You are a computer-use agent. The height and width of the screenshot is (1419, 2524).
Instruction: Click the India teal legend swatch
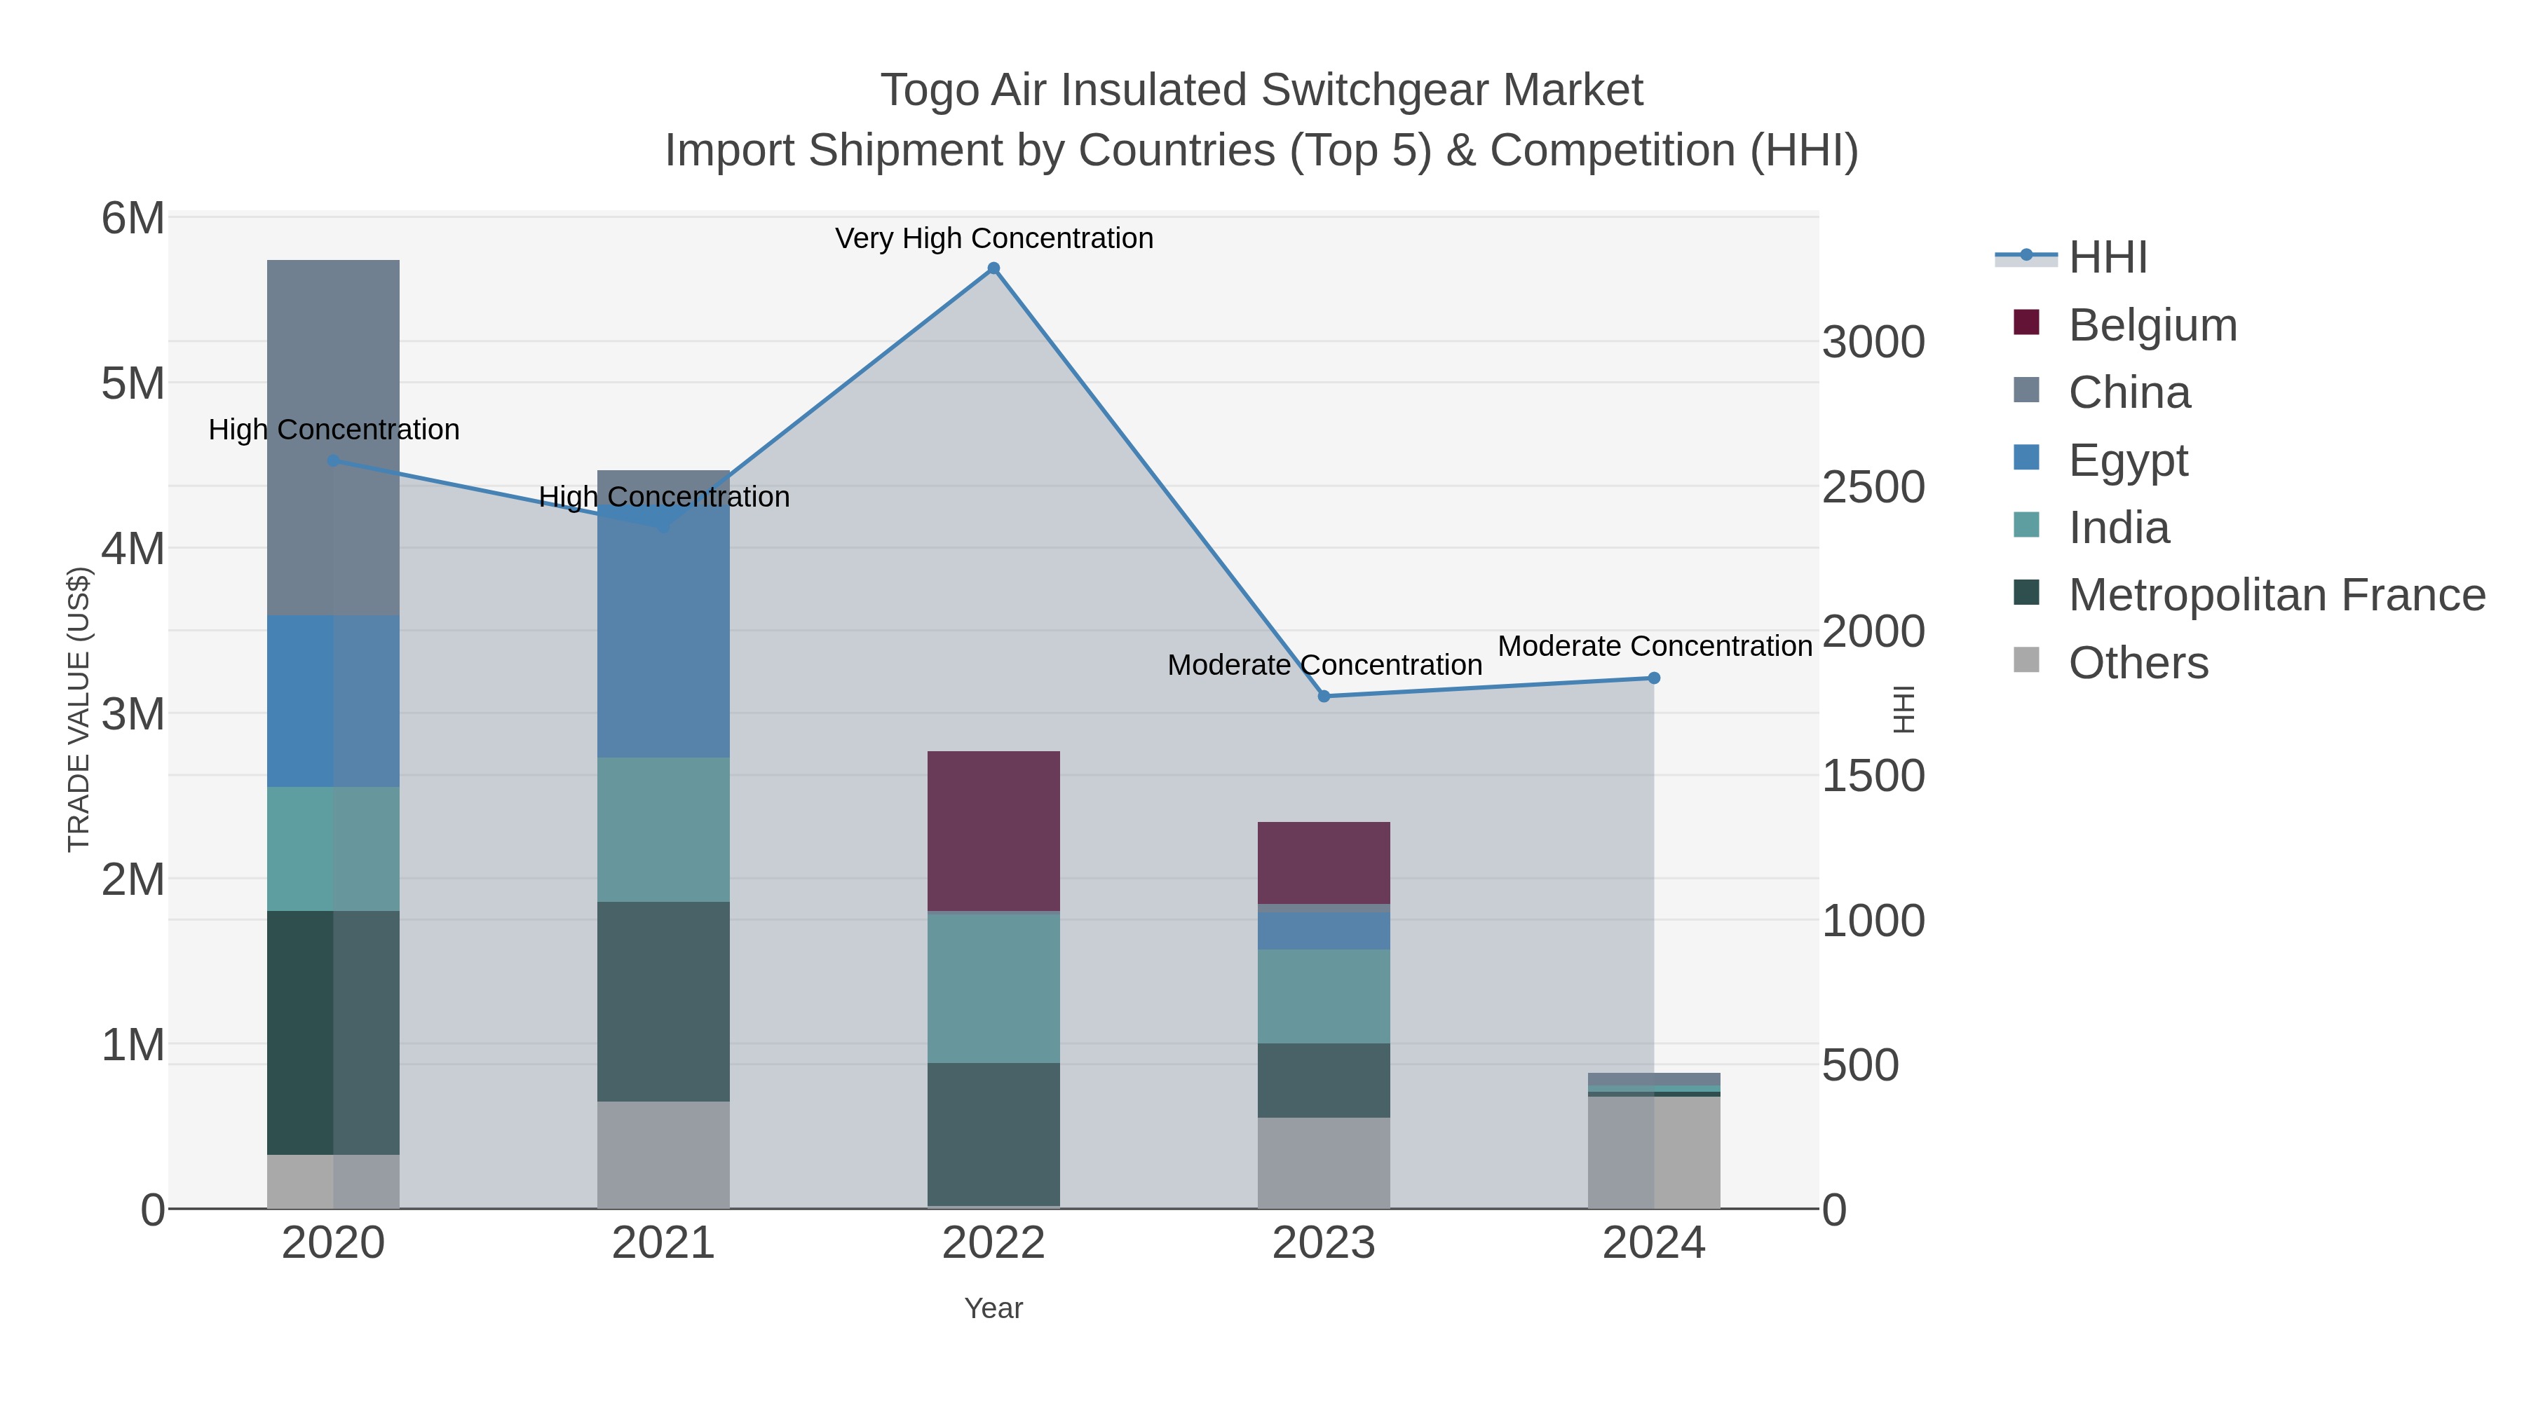click(2026, 525)
